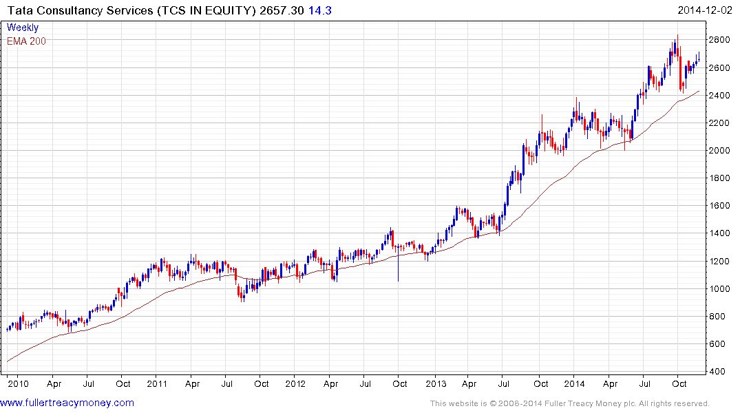
Task: Click the 1200 price axis label
Action: [x=720, y=261]
